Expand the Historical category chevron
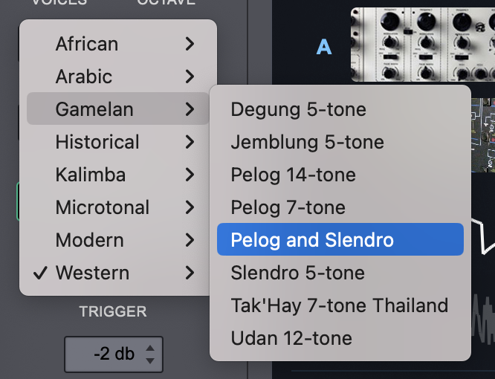 pos(190,142)
